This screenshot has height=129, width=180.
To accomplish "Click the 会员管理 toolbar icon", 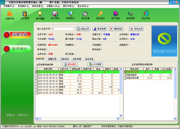I will pos(25,15).
